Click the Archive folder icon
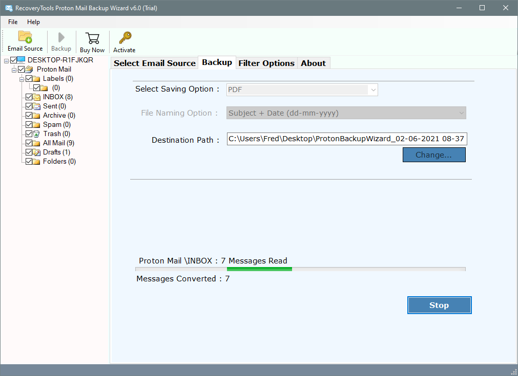The image size is (518, 376). coord(36,116)
